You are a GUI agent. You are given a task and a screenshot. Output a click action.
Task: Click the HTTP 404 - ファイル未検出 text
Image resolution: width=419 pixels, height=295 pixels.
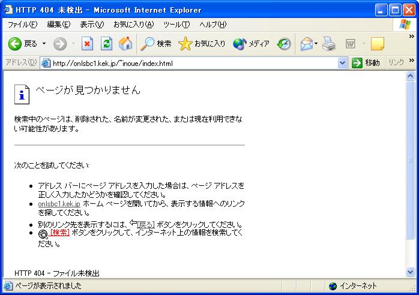click(x=57, y=273)
